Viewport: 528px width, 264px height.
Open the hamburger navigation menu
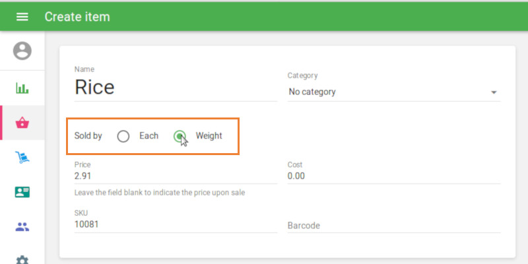point(22,16)
